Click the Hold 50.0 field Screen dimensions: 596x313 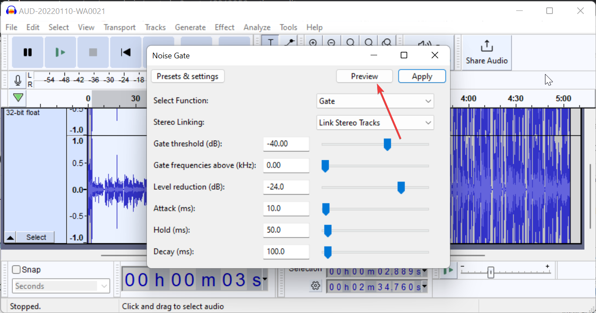tap(286, 230)
